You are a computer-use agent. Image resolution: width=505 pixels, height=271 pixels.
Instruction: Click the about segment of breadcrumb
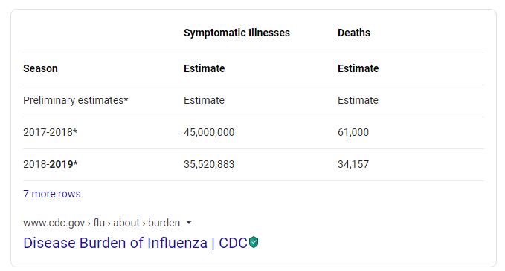click(x=126, y=223)
